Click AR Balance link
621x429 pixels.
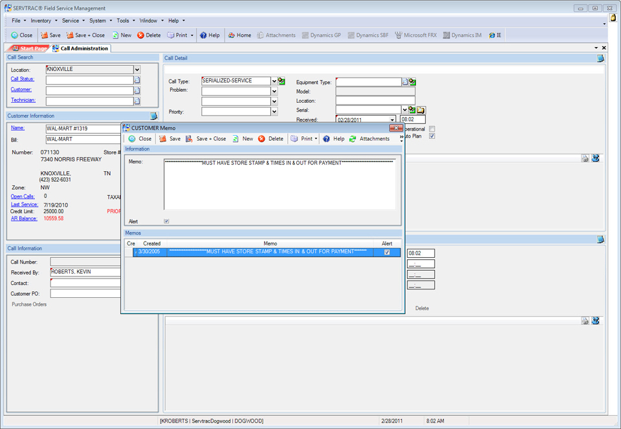coord(24,218)
